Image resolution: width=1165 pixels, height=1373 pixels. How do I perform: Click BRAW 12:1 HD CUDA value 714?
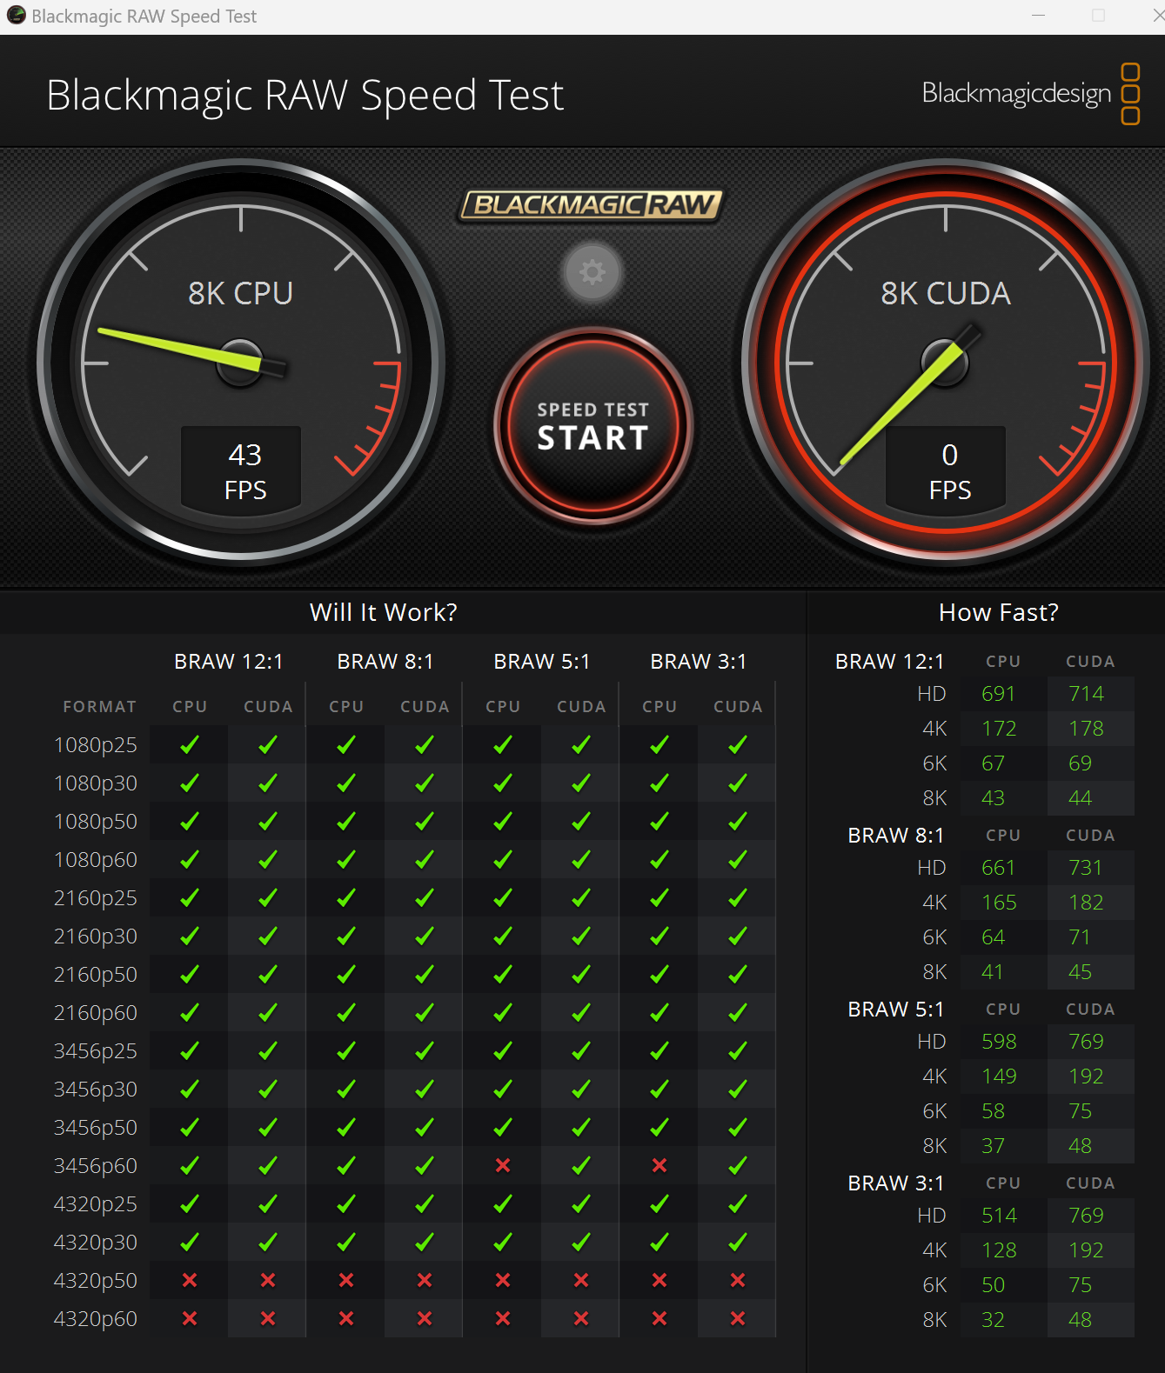1086,694
